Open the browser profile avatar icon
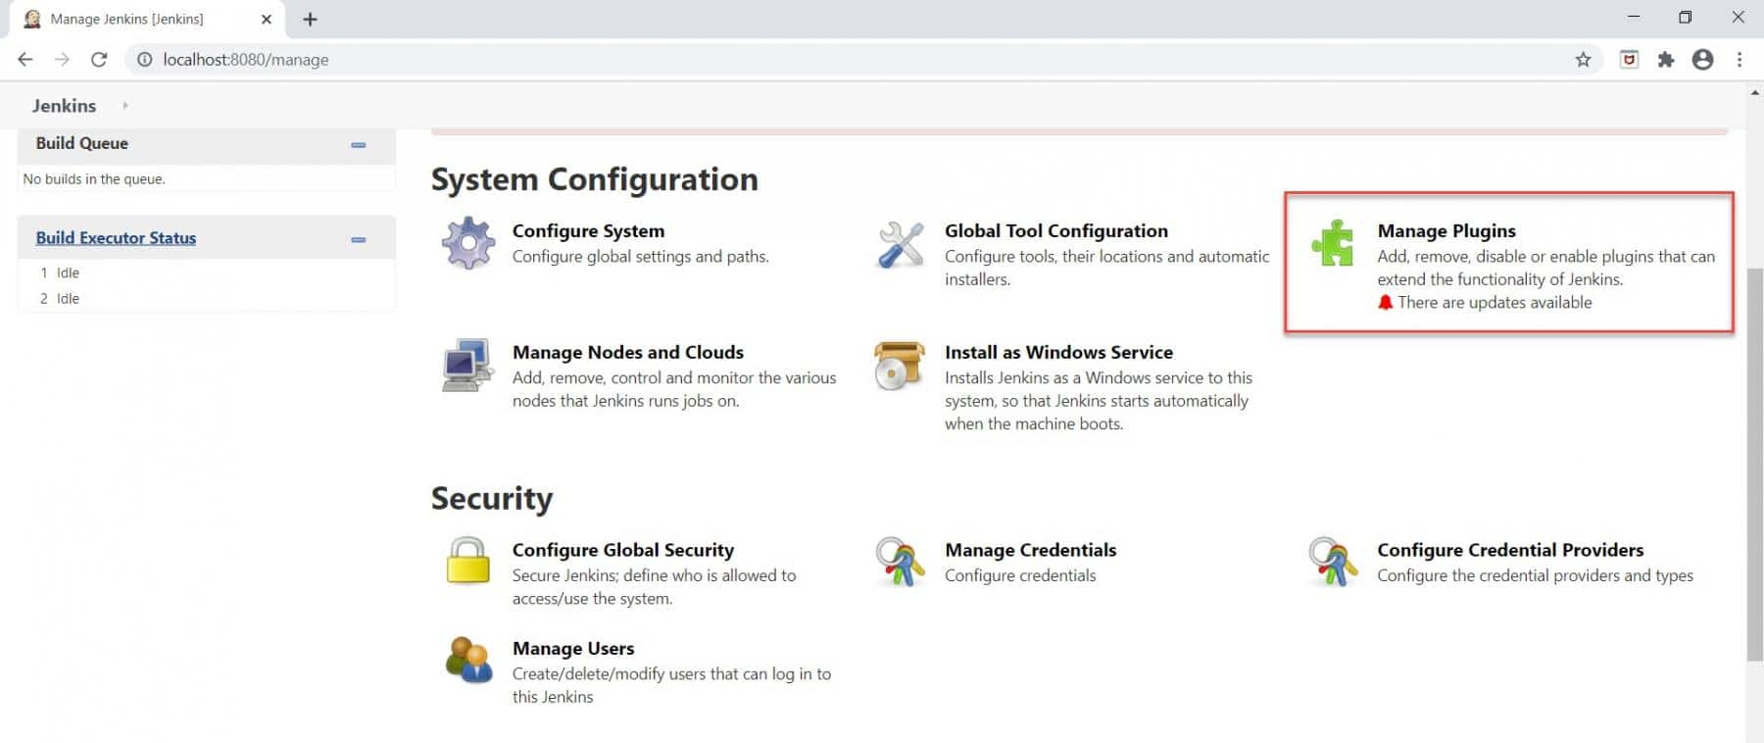 point(1703,60)
